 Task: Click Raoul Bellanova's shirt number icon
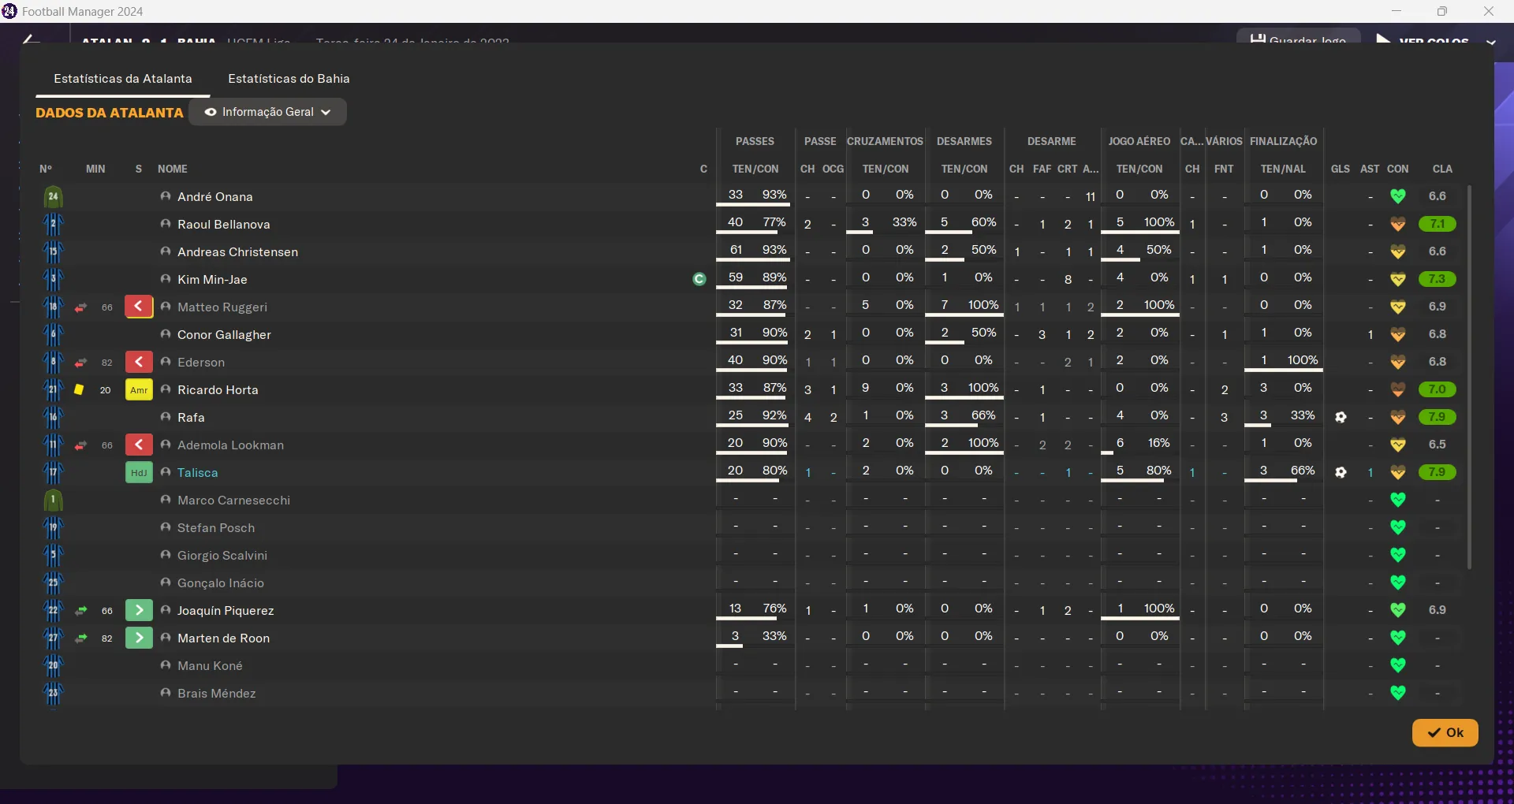click(x=53, y=224)
